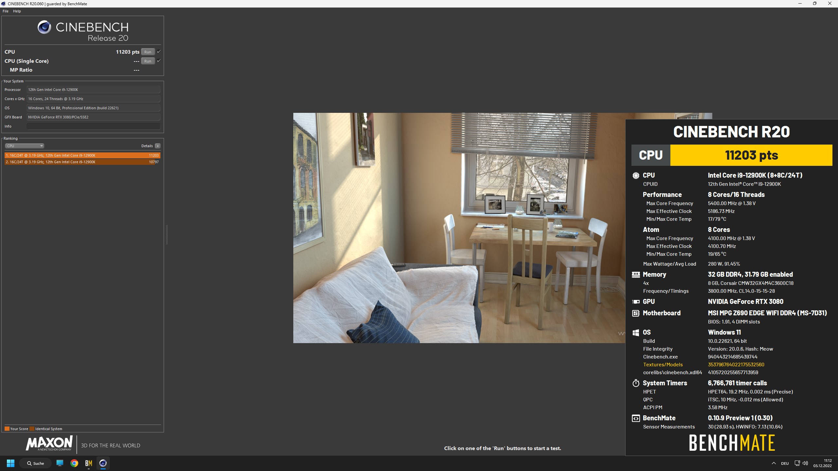Open the network tray icon

tap(797, 463)
